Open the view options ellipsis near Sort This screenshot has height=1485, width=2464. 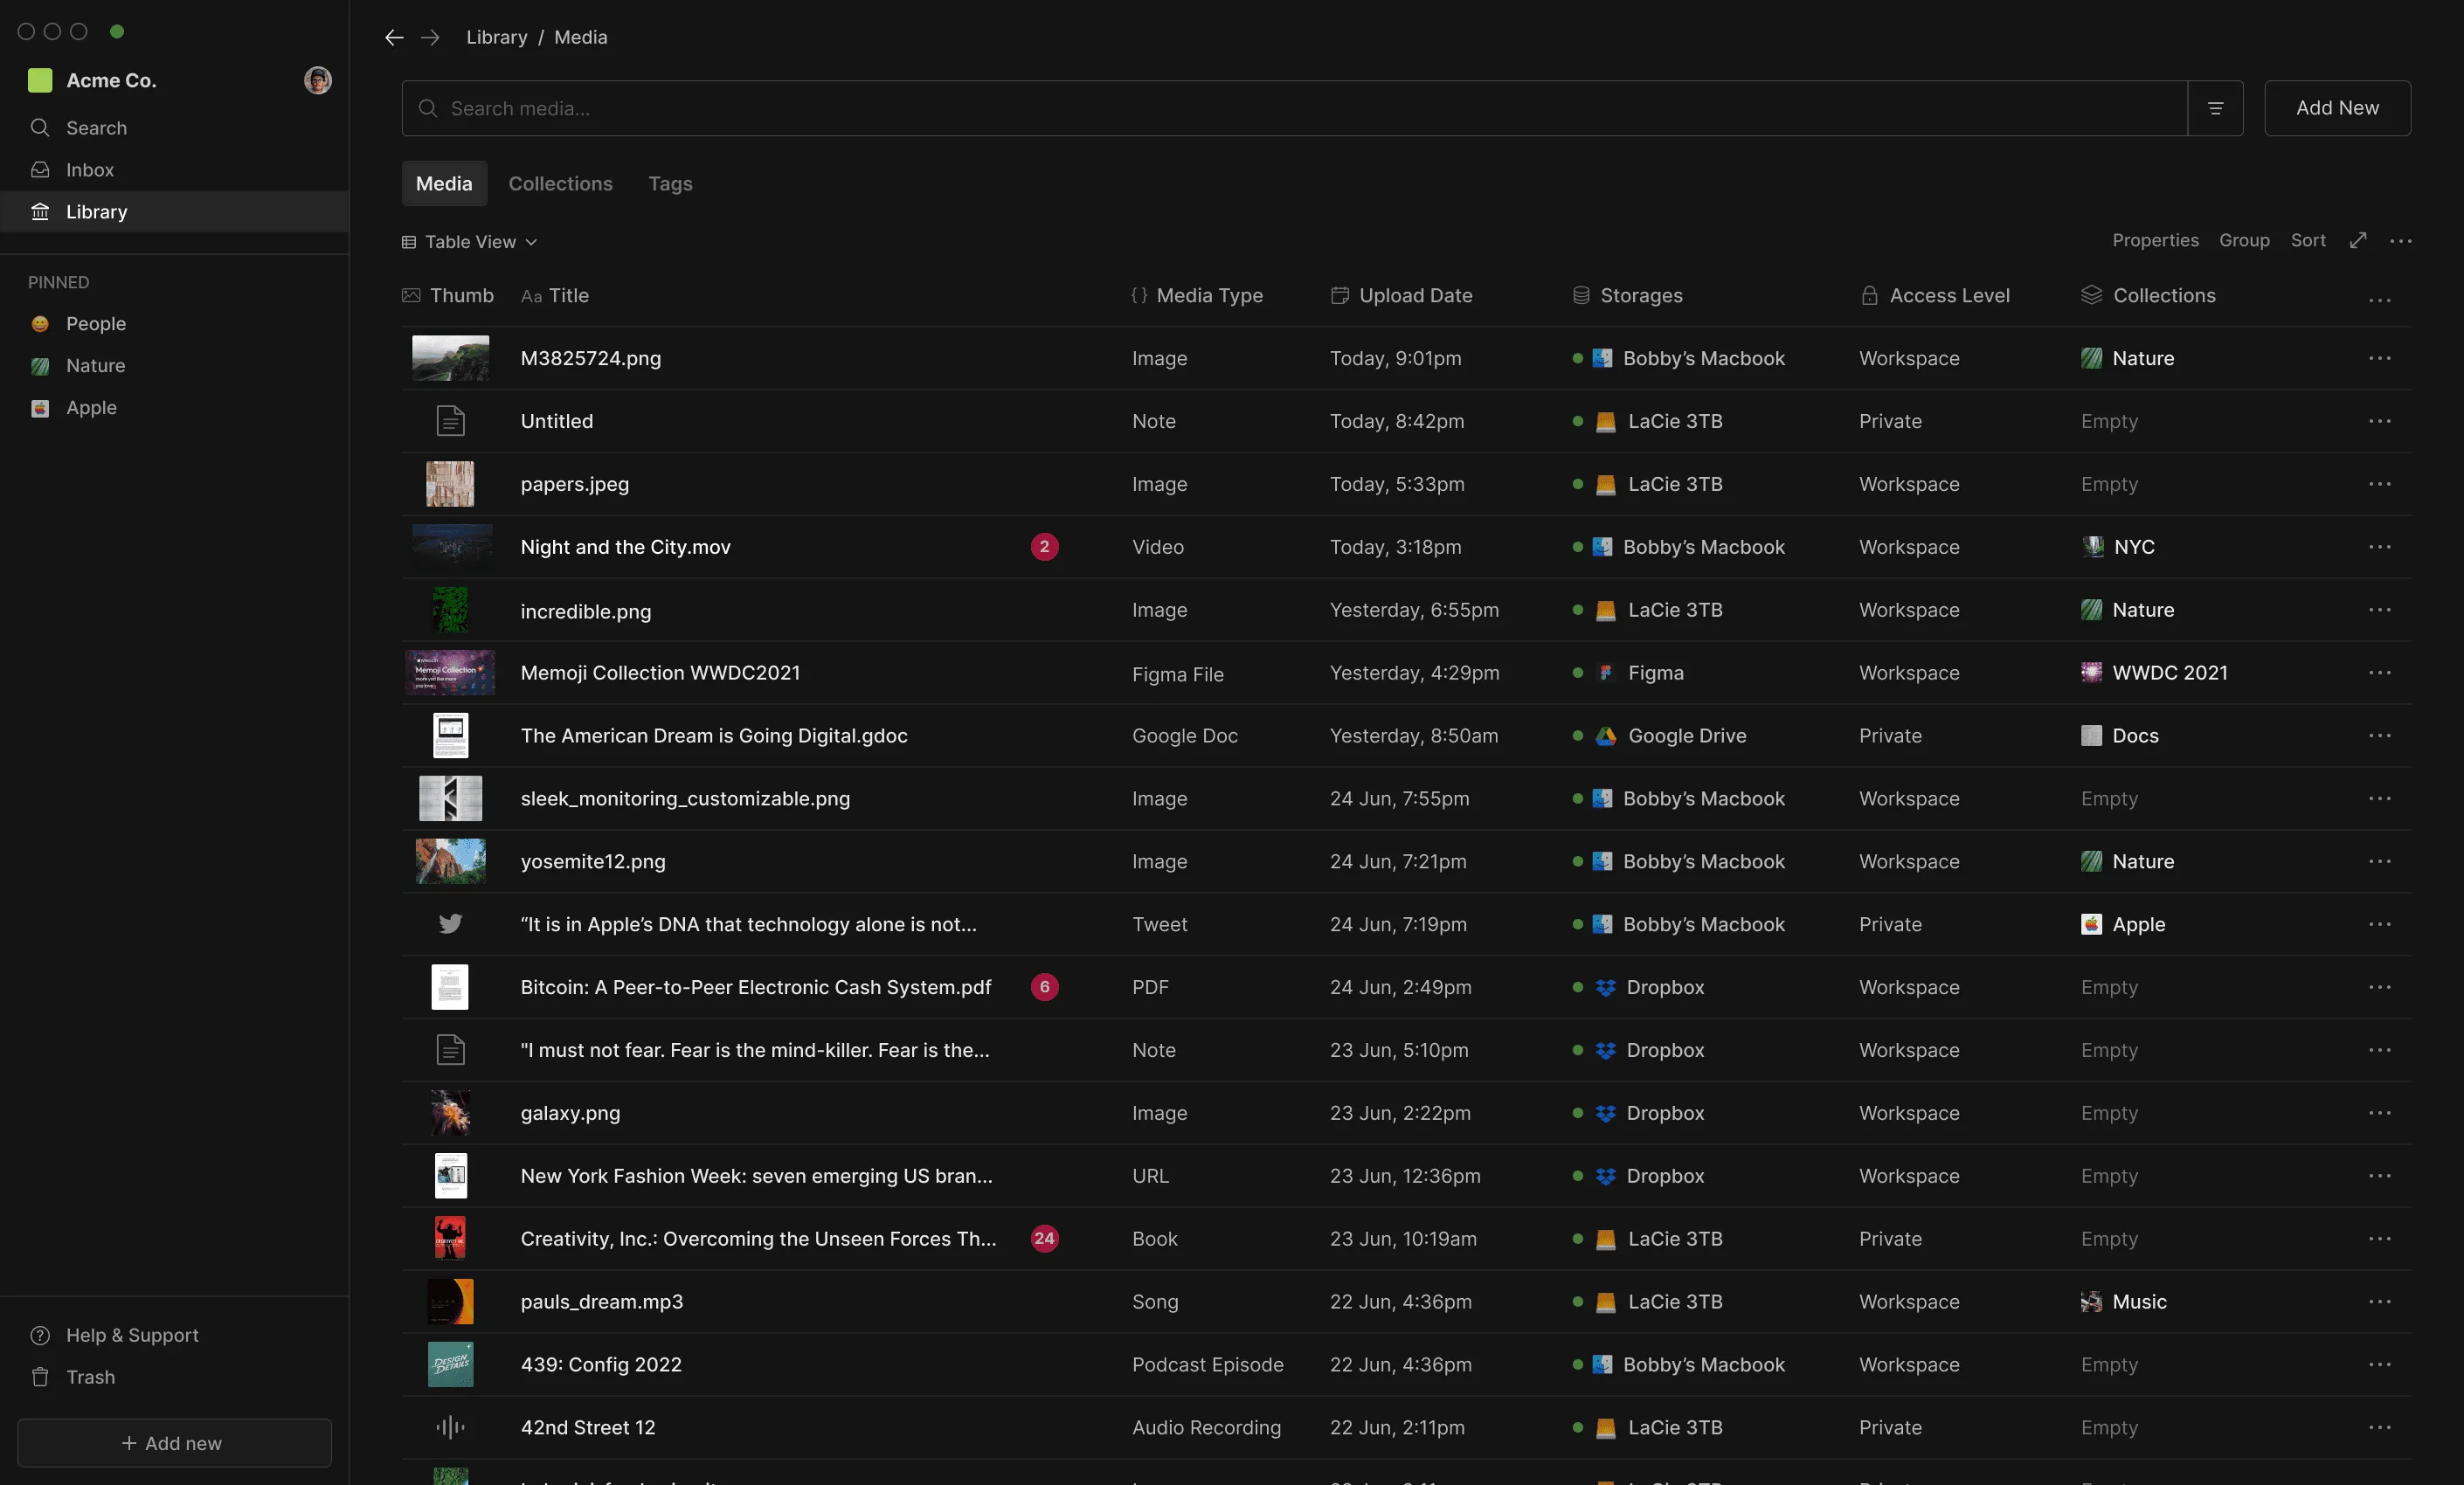click(x=2401, y=241)
